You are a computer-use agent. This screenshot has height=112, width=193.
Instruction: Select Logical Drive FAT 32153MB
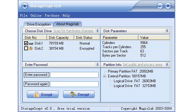tap(135, 86)
